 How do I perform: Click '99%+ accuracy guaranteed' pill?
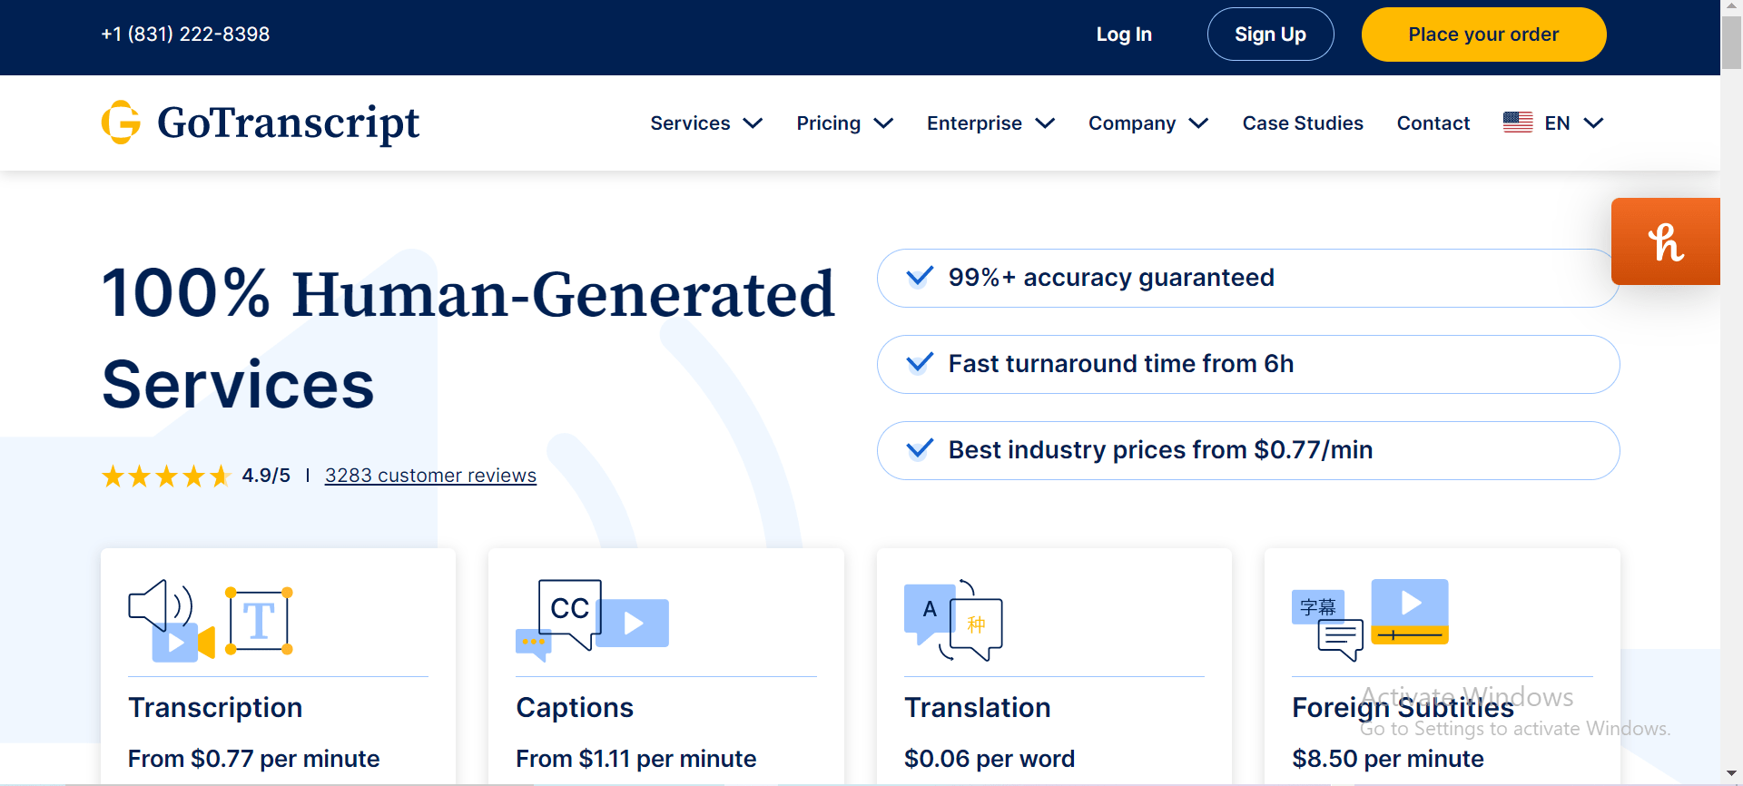1248,278
